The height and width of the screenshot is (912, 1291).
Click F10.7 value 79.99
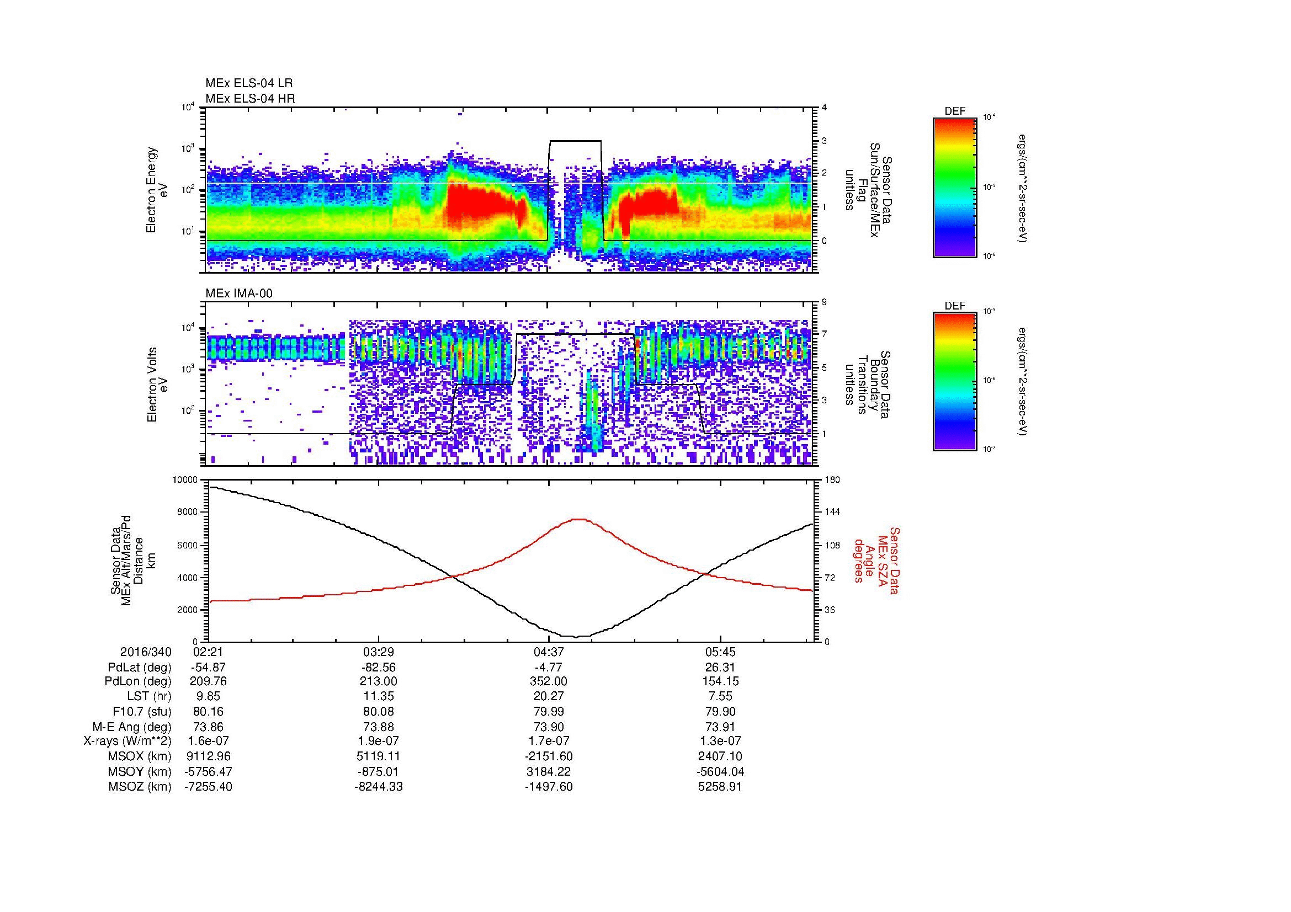pos(549,712)
